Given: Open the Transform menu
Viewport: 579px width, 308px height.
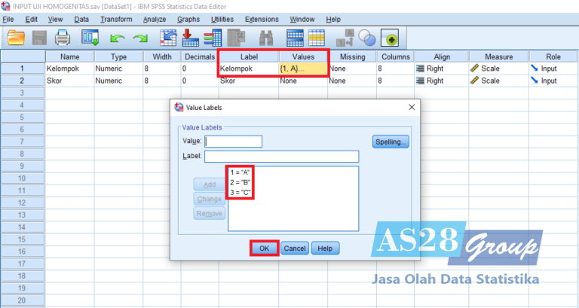Looking at the screenshot, I should (x=115, y=18).
